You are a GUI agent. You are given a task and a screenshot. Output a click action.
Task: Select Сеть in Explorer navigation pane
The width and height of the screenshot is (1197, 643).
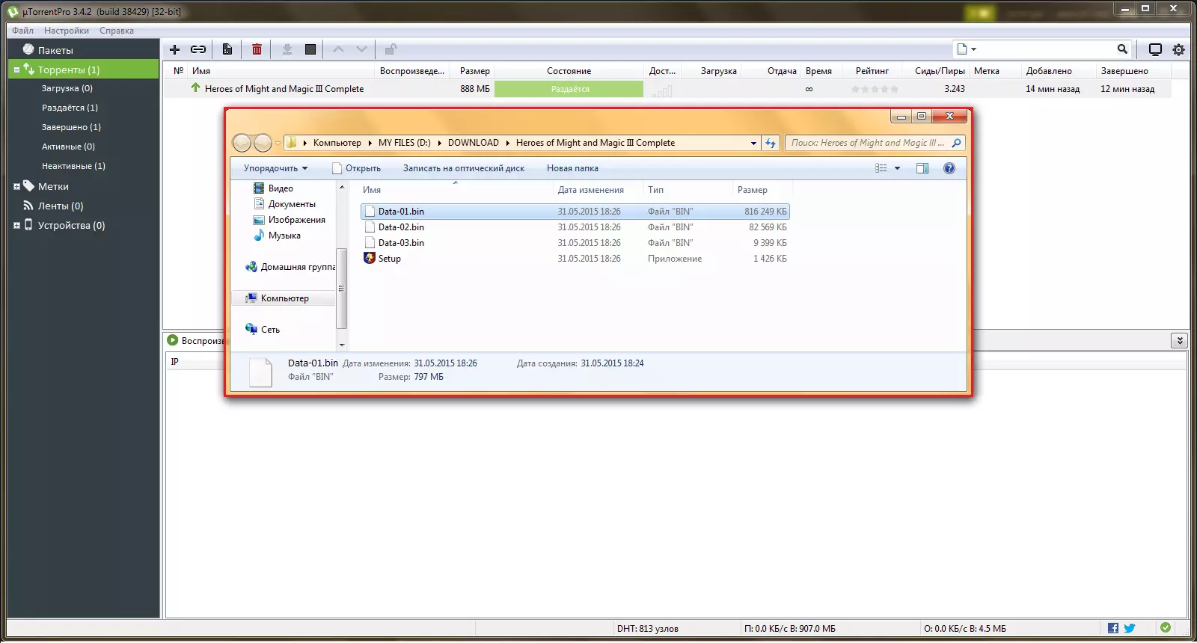[x=270, y=330]
